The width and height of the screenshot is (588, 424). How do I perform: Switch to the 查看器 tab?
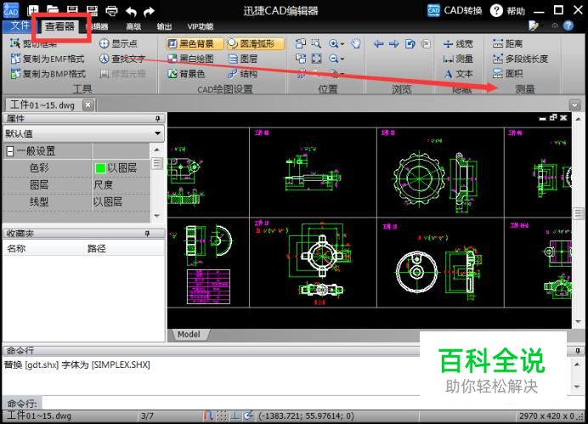(x=59, y=26)
